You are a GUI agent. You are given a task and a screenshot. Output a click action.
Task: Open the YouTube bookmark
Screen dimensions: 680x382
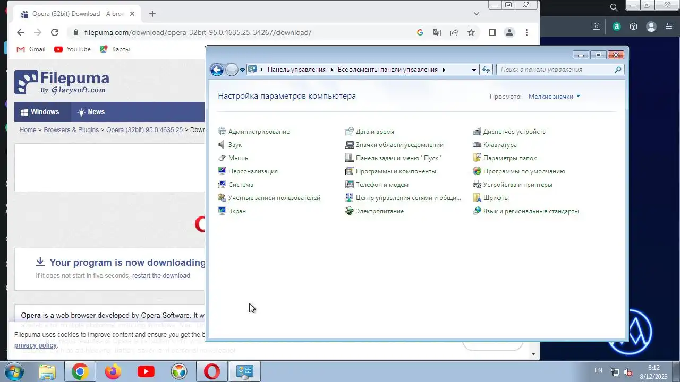tap(72, 49)
